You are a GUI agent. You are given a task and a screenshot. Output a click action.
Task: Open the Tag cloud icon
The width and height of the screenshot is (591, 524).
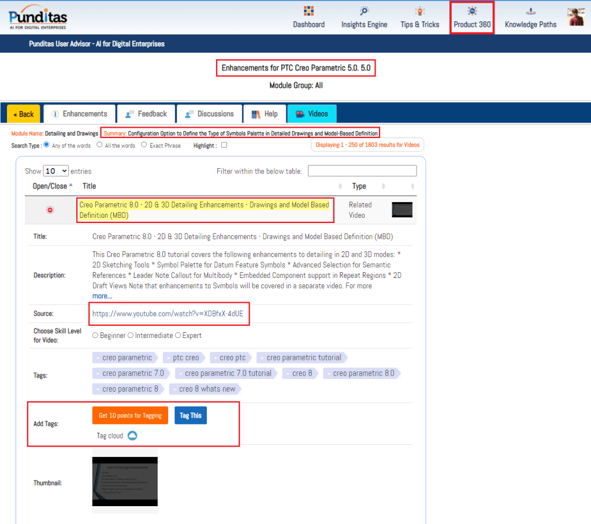132,436
